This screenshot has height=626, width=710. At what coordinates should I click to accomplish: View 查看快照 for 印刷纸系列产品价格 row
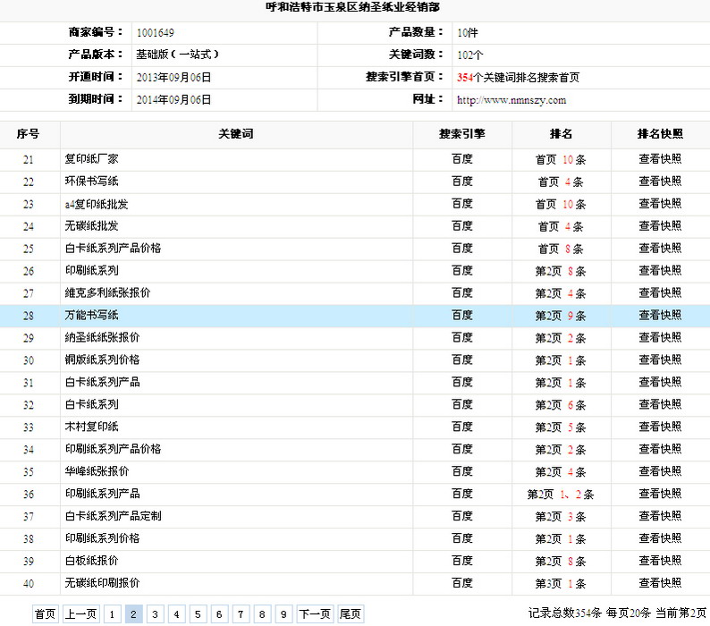tap(660, 449)
